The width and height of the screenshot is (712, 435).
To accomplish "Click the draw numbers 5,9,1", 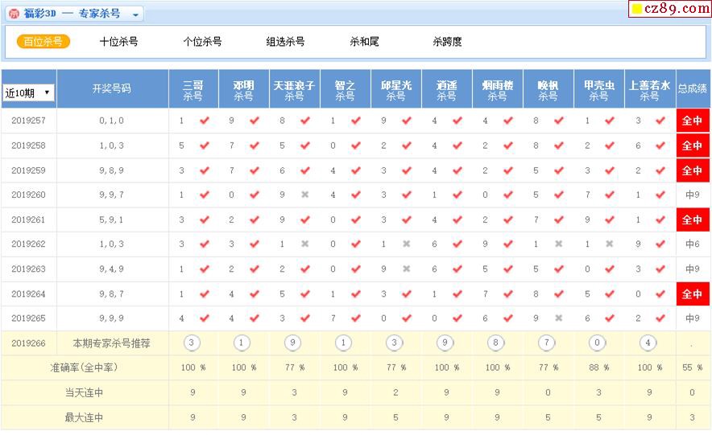I will 112,220.
